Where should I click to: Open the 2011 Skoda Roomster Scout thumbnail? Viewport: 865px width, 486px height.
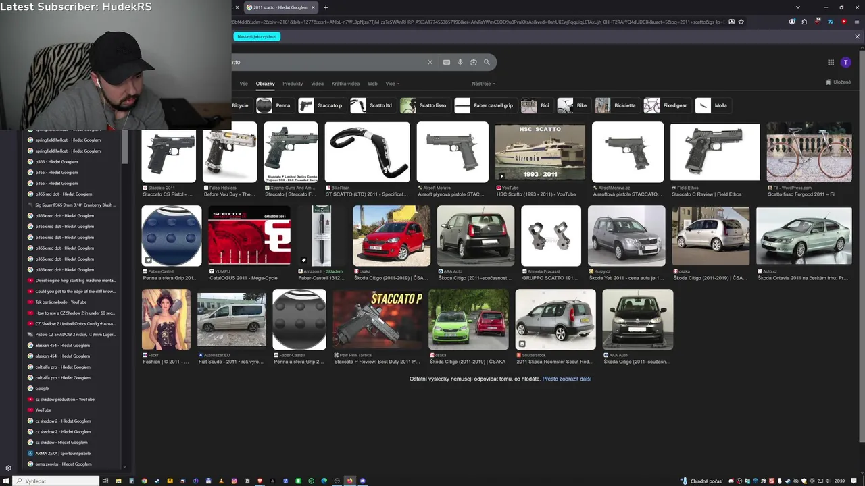coord(555,319)
